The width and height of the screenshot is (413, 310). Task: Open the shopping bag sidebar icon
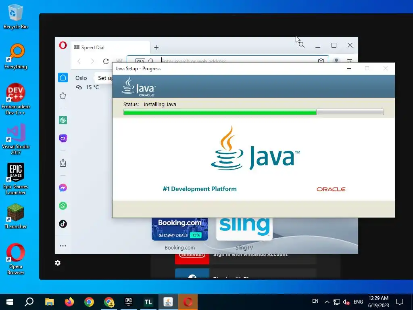coord(63,163)
